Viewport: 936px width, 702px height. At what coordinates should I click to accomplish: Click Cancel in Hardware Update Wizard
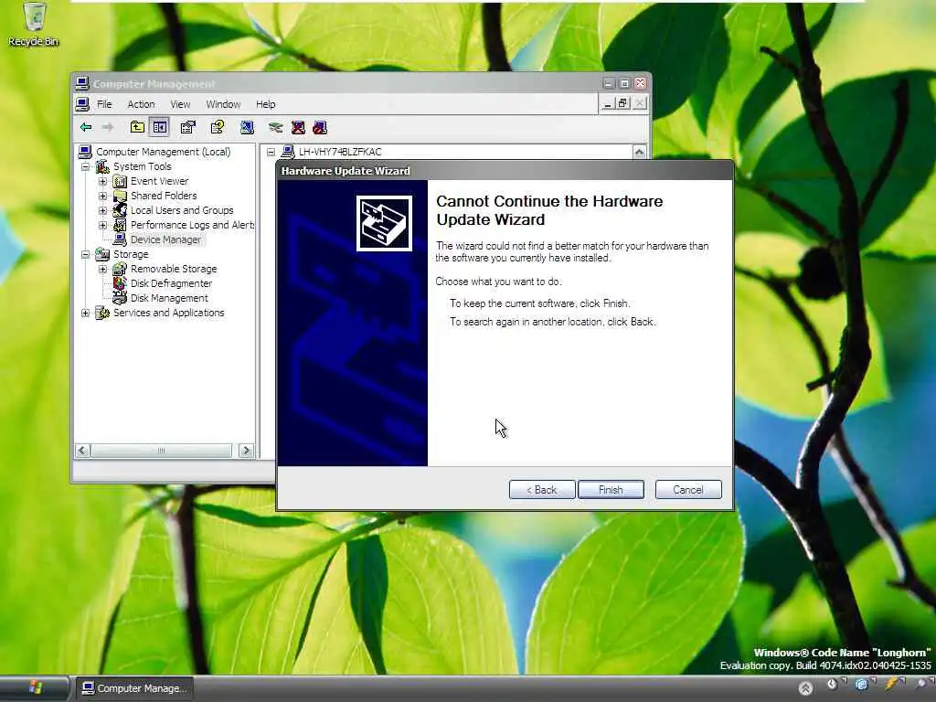(x=688, y=490)
